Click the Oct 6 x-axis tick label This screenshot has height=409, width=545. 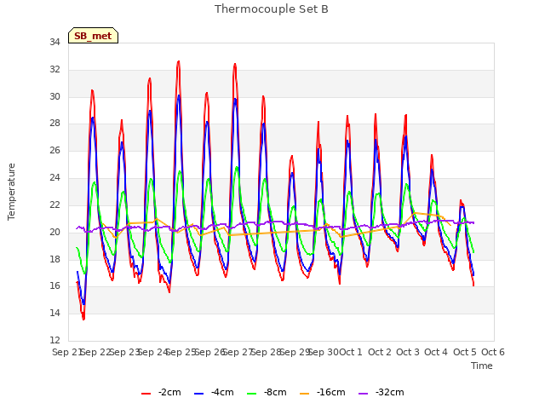[493, 352]
